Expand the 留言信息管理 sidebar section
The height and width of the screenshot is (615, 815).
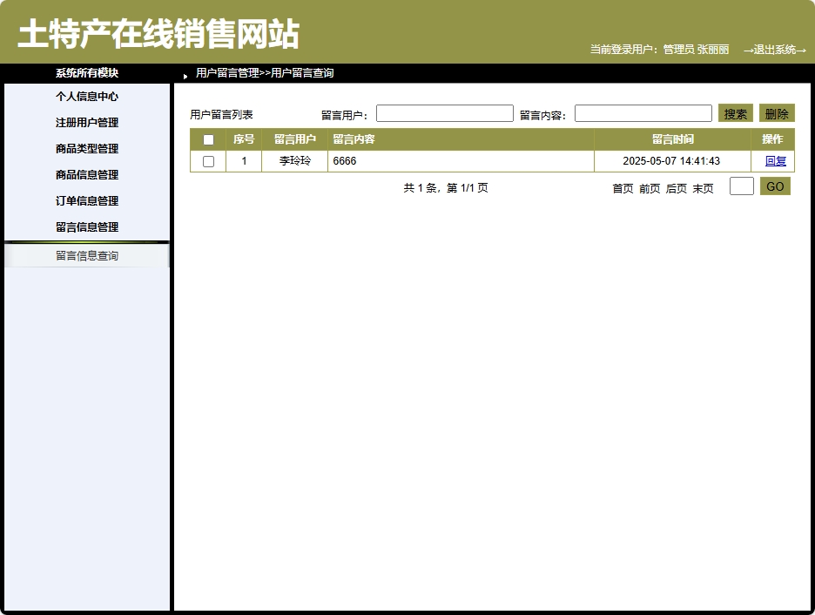[87, 226]
